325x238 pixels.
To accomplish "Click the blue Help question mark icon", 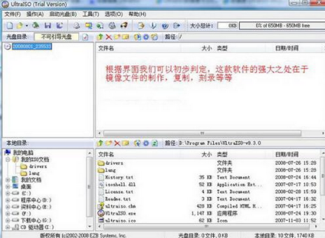I will (165, 26).
